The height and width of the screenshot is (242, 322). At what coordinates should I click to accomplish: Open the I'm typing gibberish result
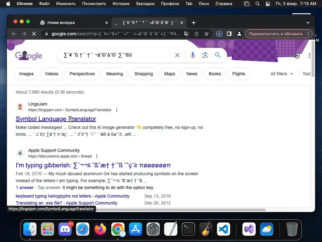pyautogui.click(x=93, y=165)
